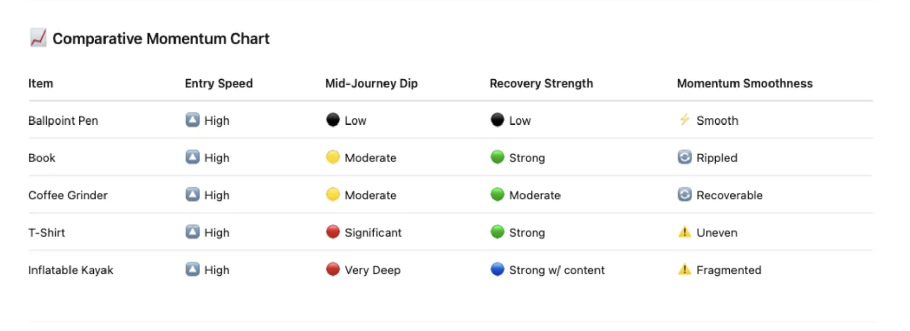This screenshot has height=331, width=910.
Task: Select the Inflatable Kayak item cell
Action: pos(71,270)
